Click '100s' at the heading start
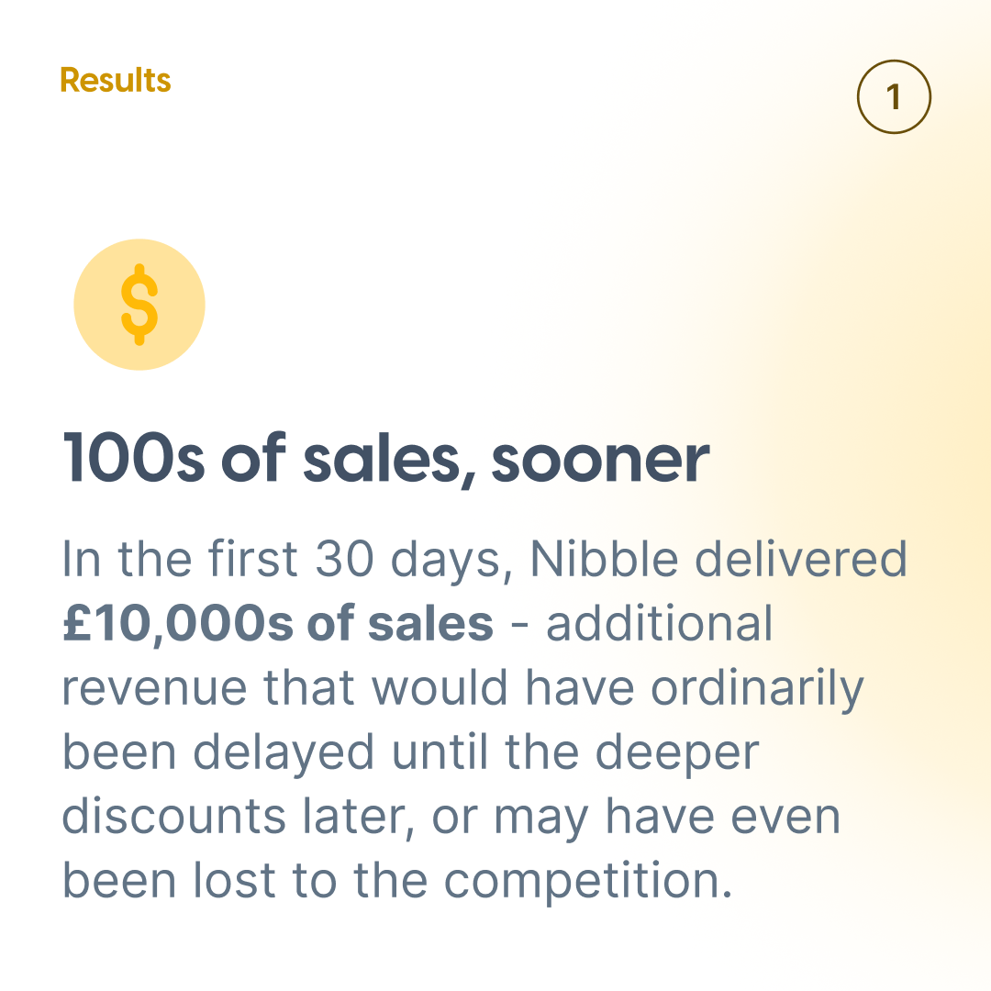 pyautogui.click(x=133, y=458)
